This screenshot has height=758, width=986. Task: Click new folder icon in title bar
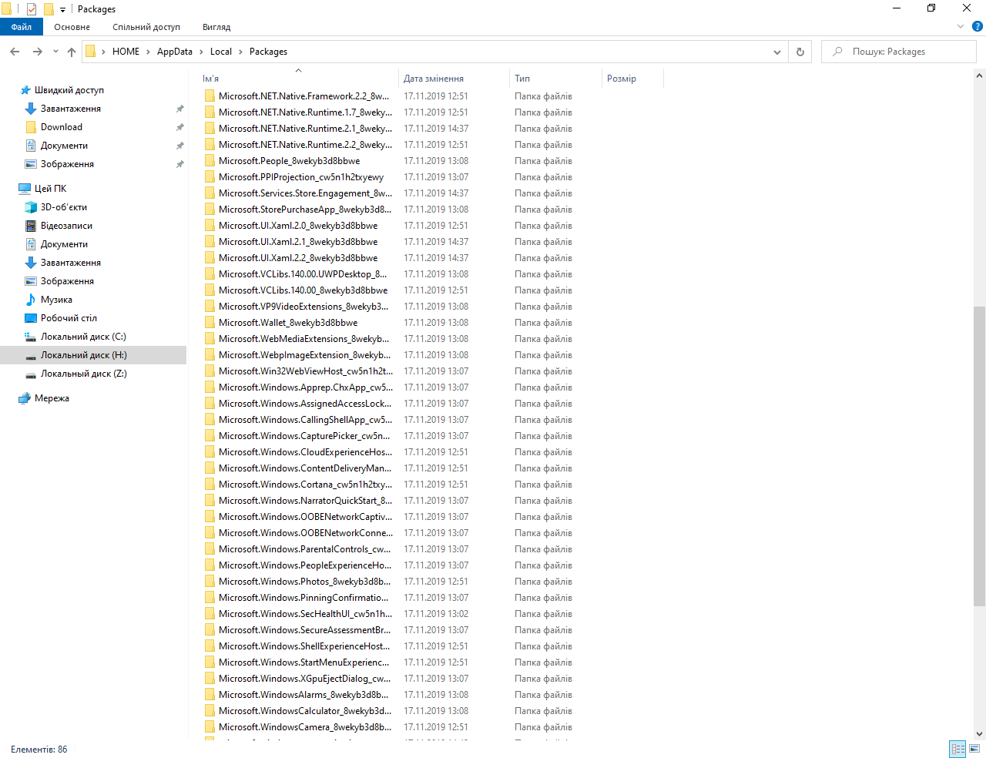tap(49, 9)
